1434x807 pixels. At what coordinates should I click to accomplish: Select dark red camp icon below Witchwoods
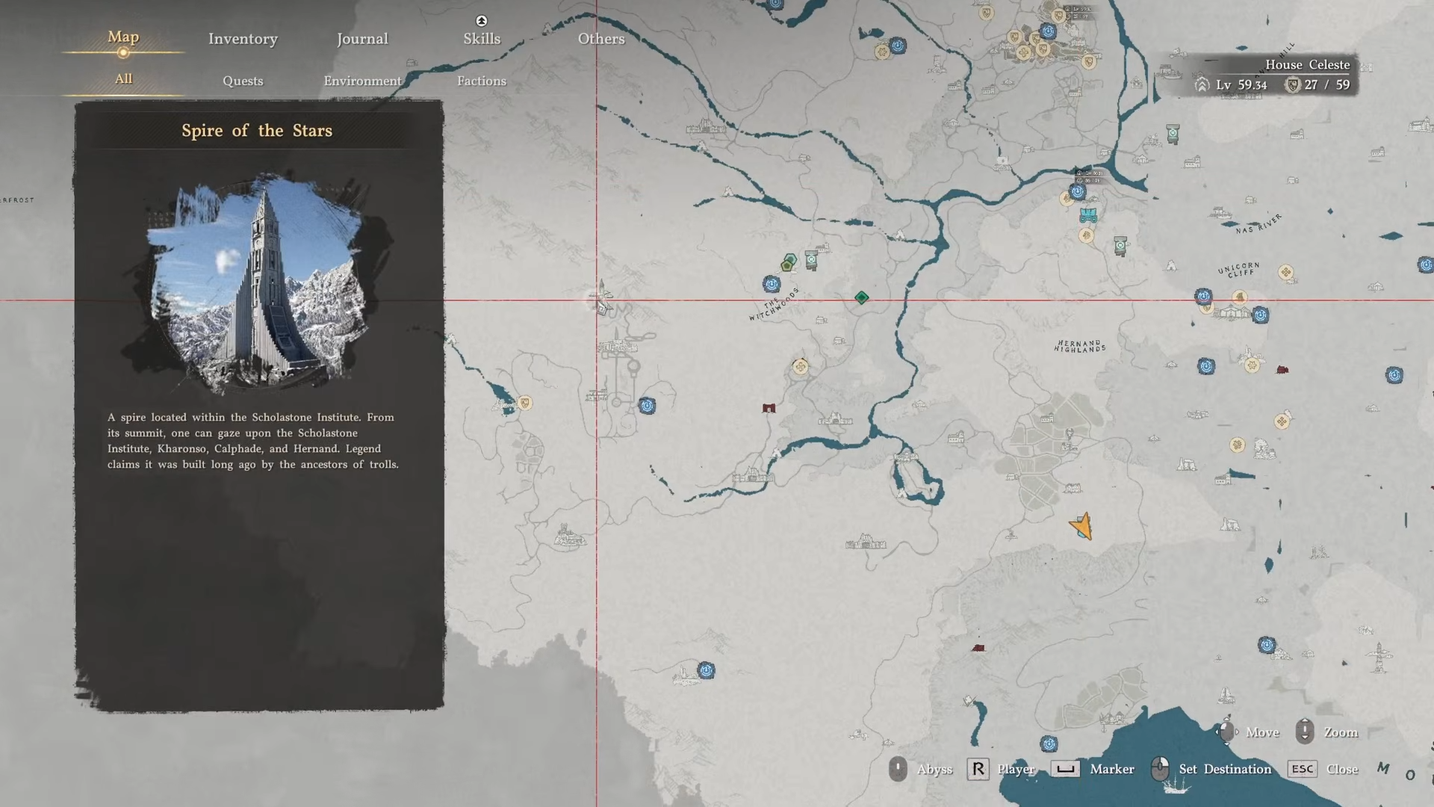[769, 408]
